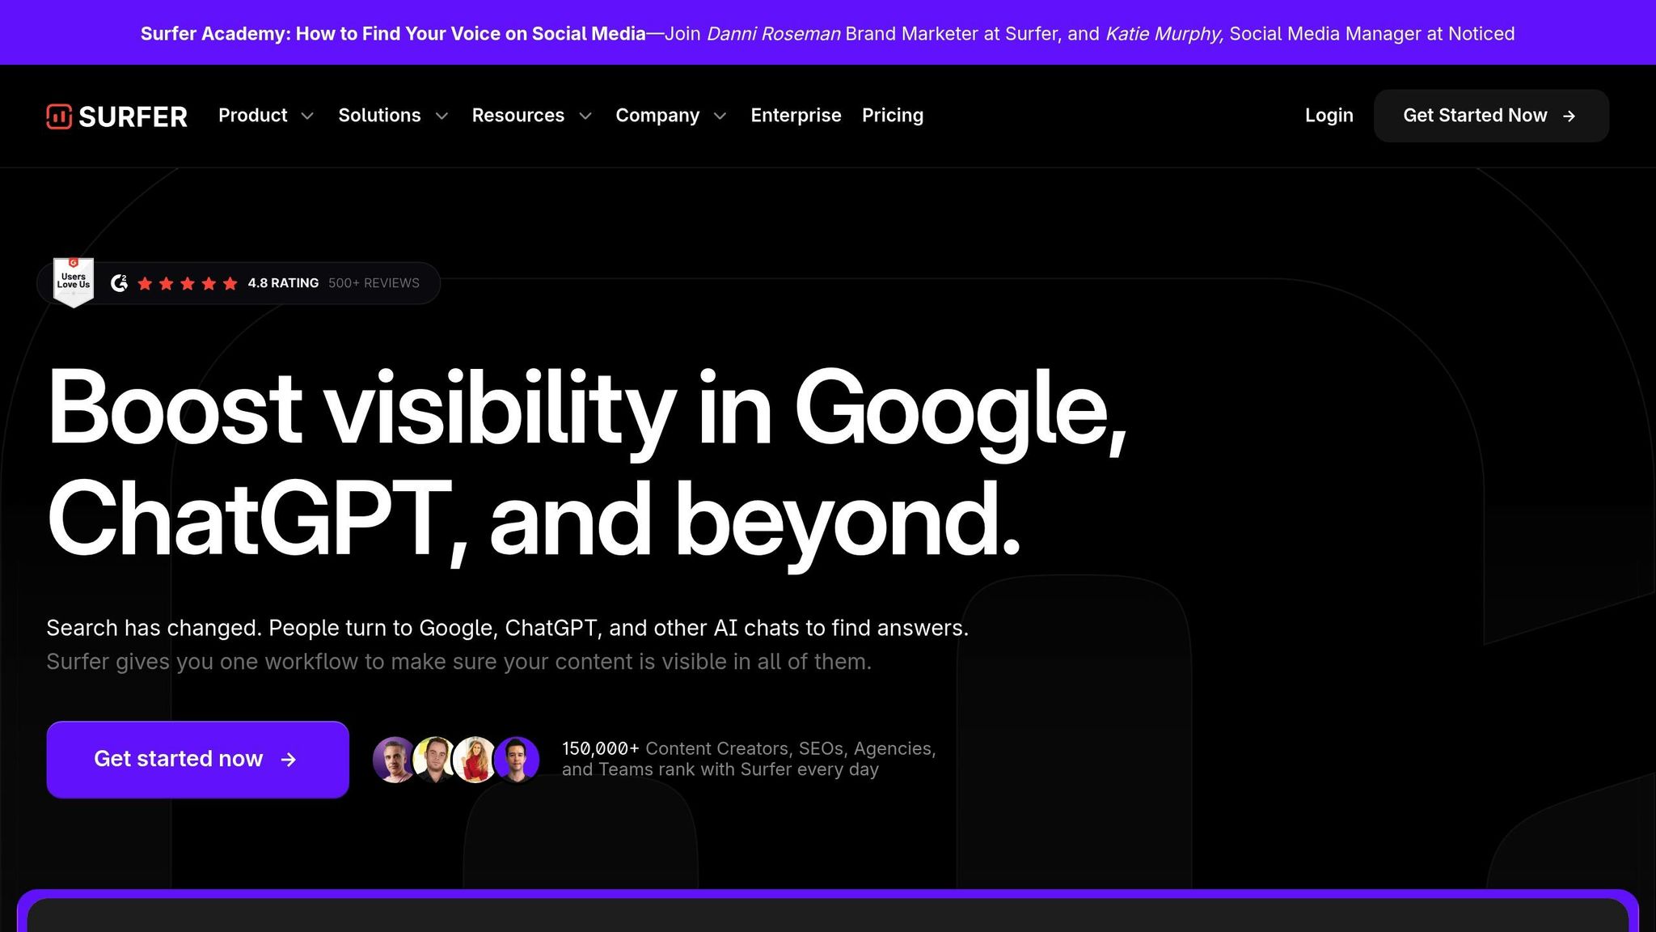Expand the Resources chevron arrow
This screenshot has width=1656, height=932.
[585, 116]
